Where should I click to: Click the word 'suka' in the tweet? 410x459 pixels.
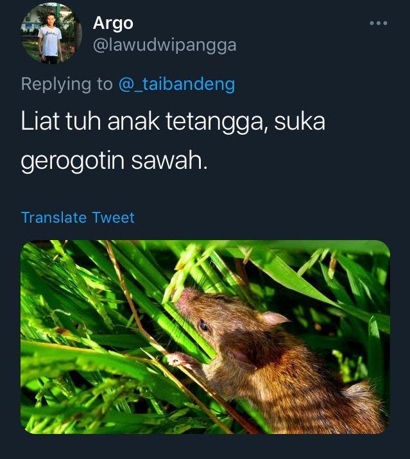[x=300, y=121]
